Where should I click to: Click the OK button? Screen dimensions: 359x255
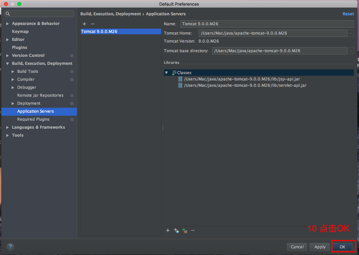[342, 247]
